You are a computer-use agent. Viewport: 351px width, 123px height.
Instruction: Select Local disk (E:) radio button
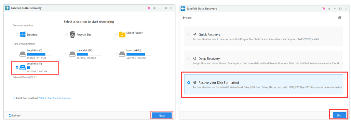[116, 54]
